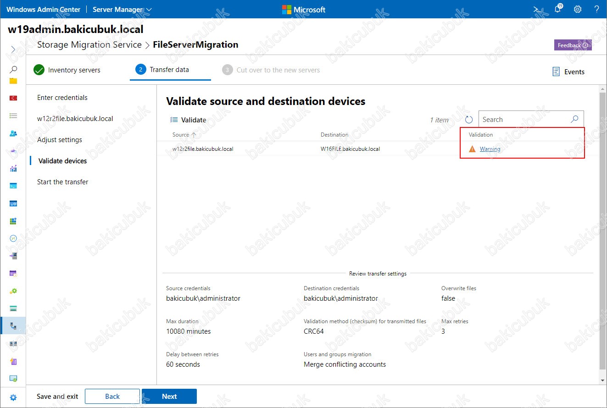
Task: Click the 10080 minutes max duration value
Action: point(189,331)
